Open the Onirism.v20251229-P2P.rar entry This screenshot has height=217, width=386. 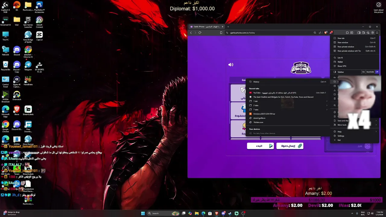[x=288, y=114]
